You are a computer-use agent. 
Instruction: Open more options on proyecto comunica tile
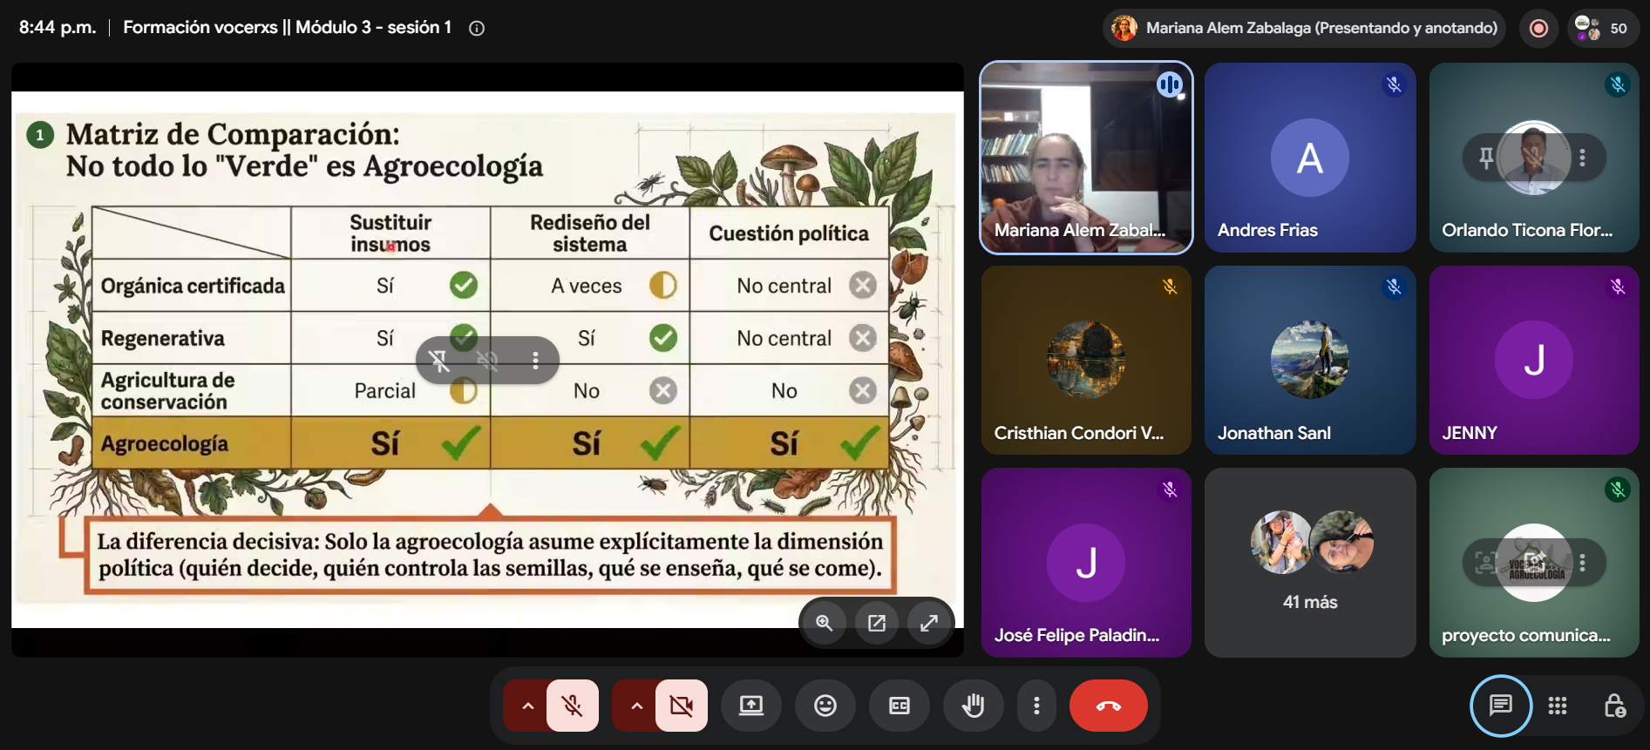click(x=1582, y=563)
